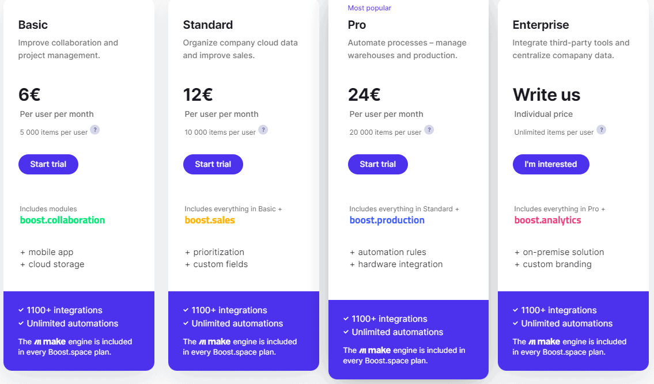654x384 pixels.
Task: Click the help icon beside 20 000 items
Action: tap(429, 130)
